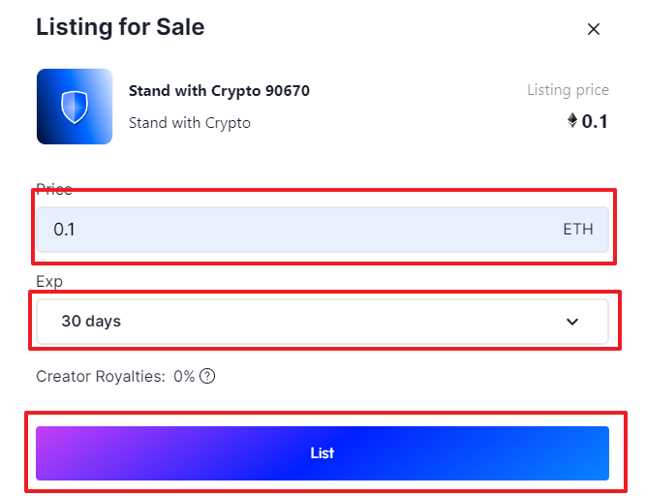The image size is (646, 496).
Task: Click the Listing price label
Action: pyautogui.click(x=568, y=90)
